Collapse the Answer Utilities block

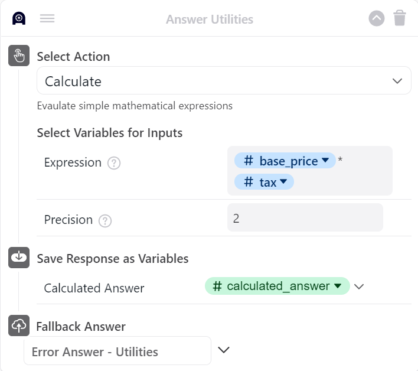click(377, 18)
